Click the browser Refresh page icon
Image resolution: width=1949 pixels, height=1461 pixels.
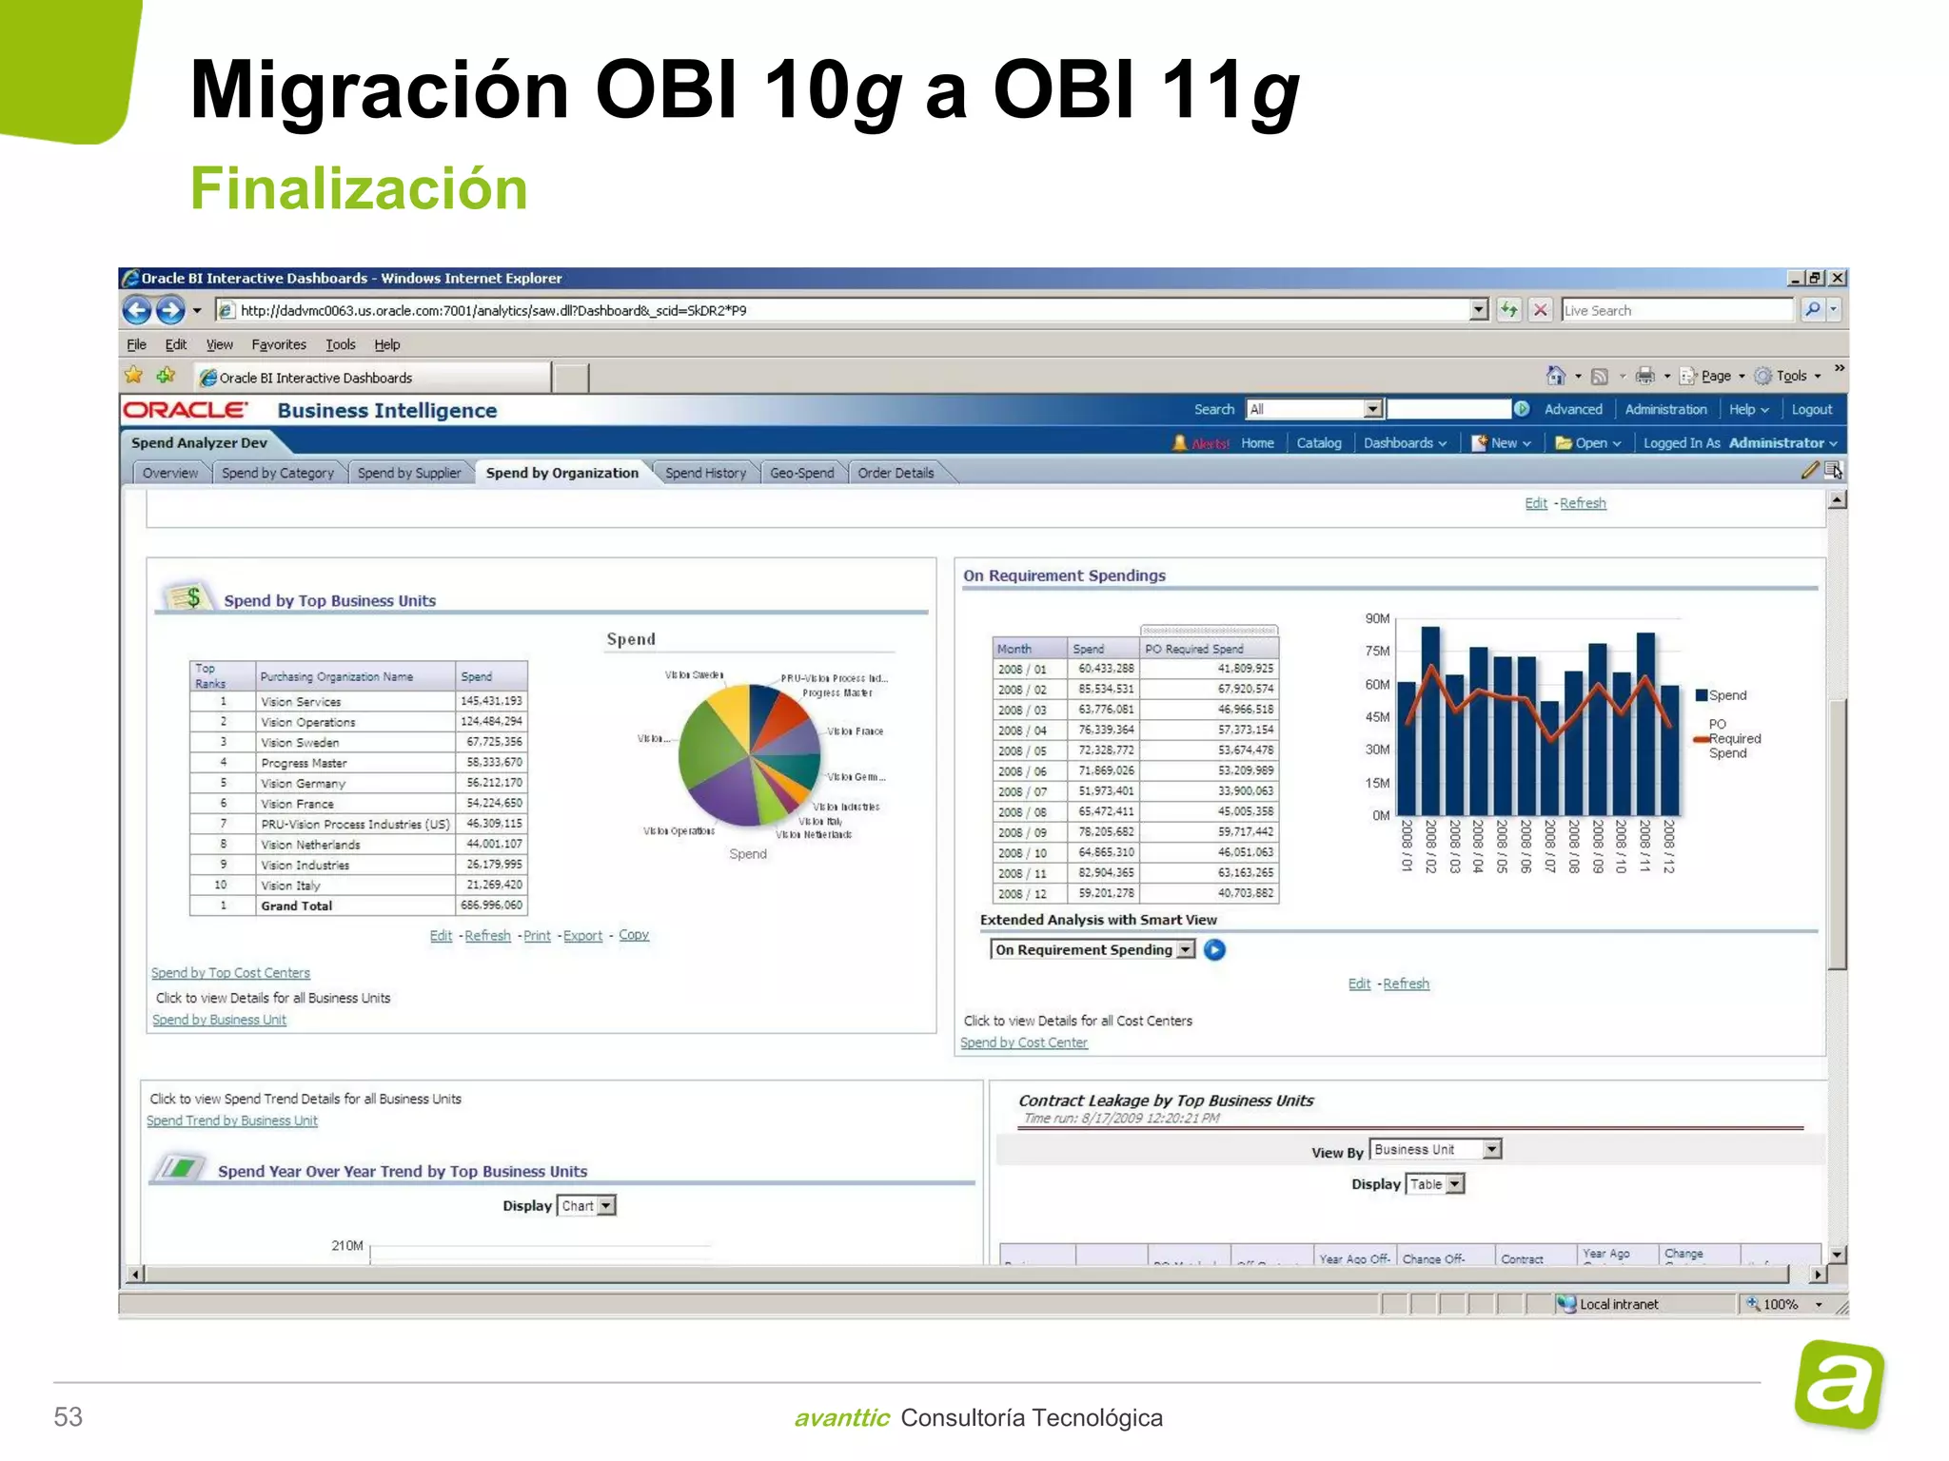(x=1509, y=310)
